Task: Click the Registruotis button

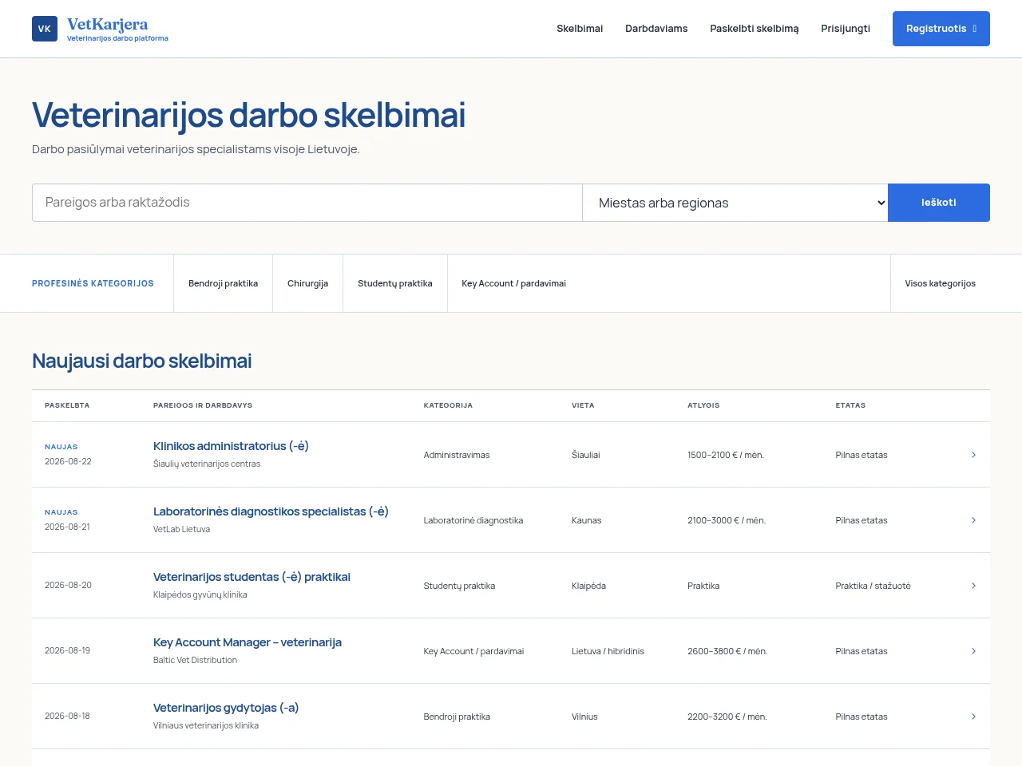Action: click(941, 29)
